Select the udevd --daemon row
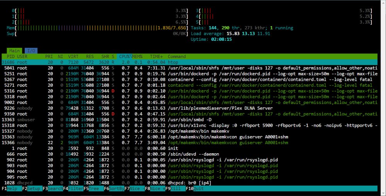The image size is (386, 196). click(190, 154)
